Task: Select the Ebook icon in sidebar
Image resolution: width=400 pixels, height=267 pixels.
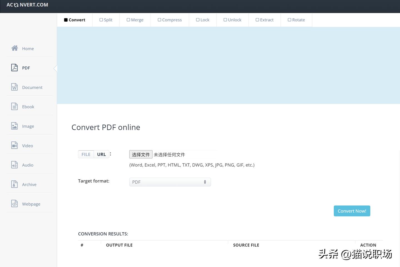Action: coord(14,107)
